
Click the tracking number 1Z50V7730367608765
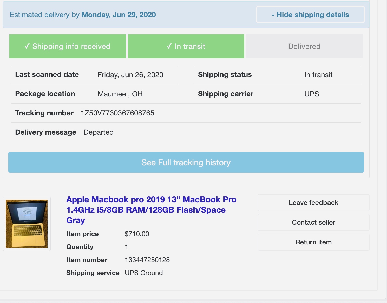point(117,113)
